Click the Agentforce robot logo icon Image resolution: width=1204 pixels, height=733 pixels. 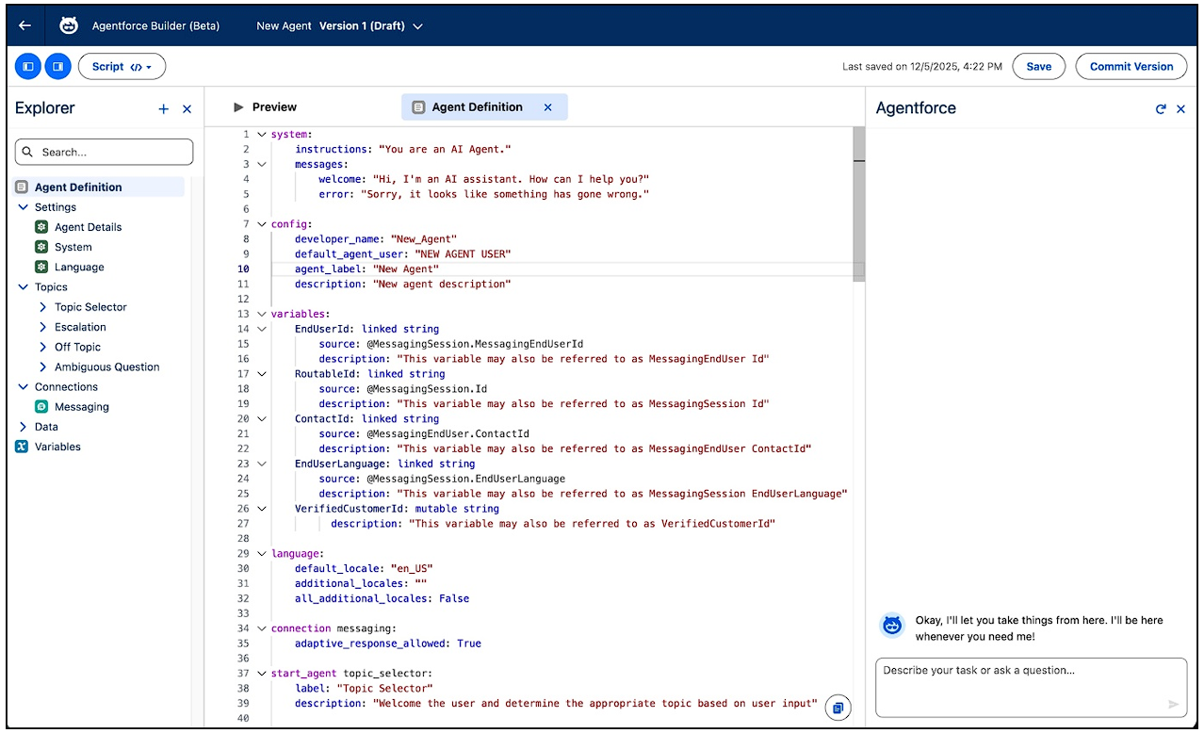(x=69, y=25)
